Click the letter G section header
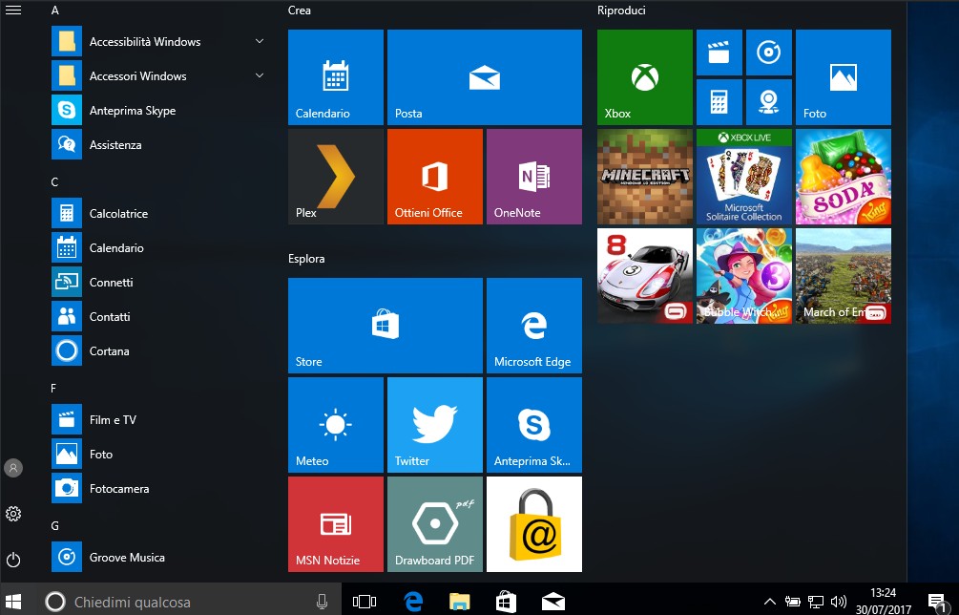This screenshot has width=959, height=615. point(55,525)
